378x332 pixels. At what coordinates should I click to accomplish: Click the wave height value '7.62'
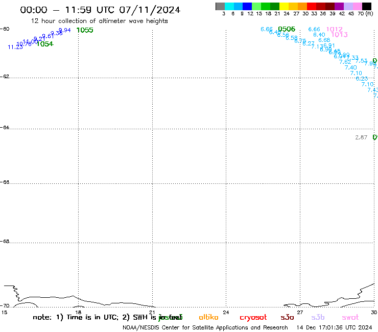click(345, 62)
